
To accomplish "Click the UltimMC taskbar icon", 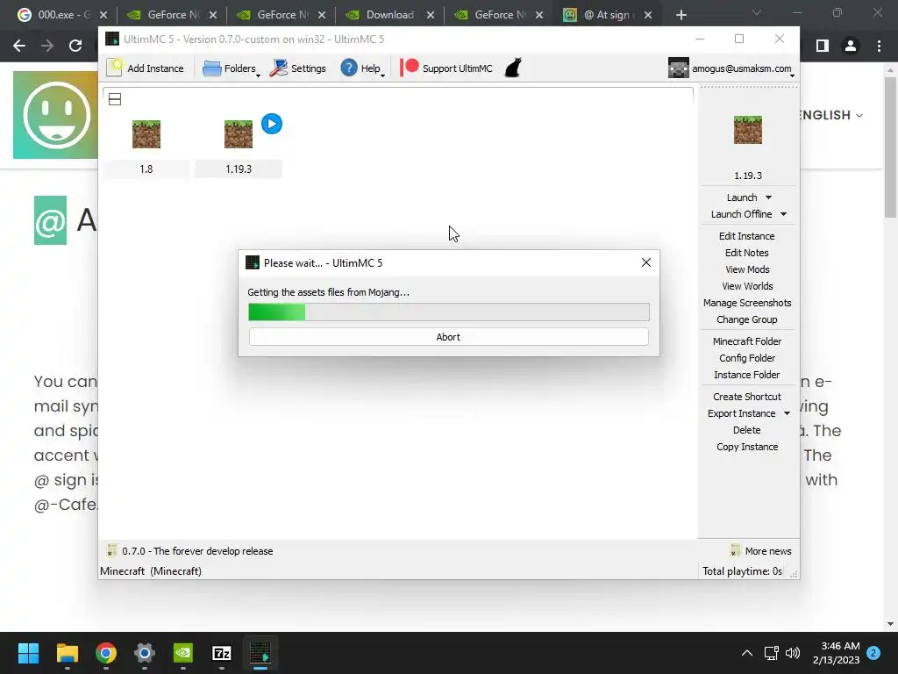I will [260, 653].
